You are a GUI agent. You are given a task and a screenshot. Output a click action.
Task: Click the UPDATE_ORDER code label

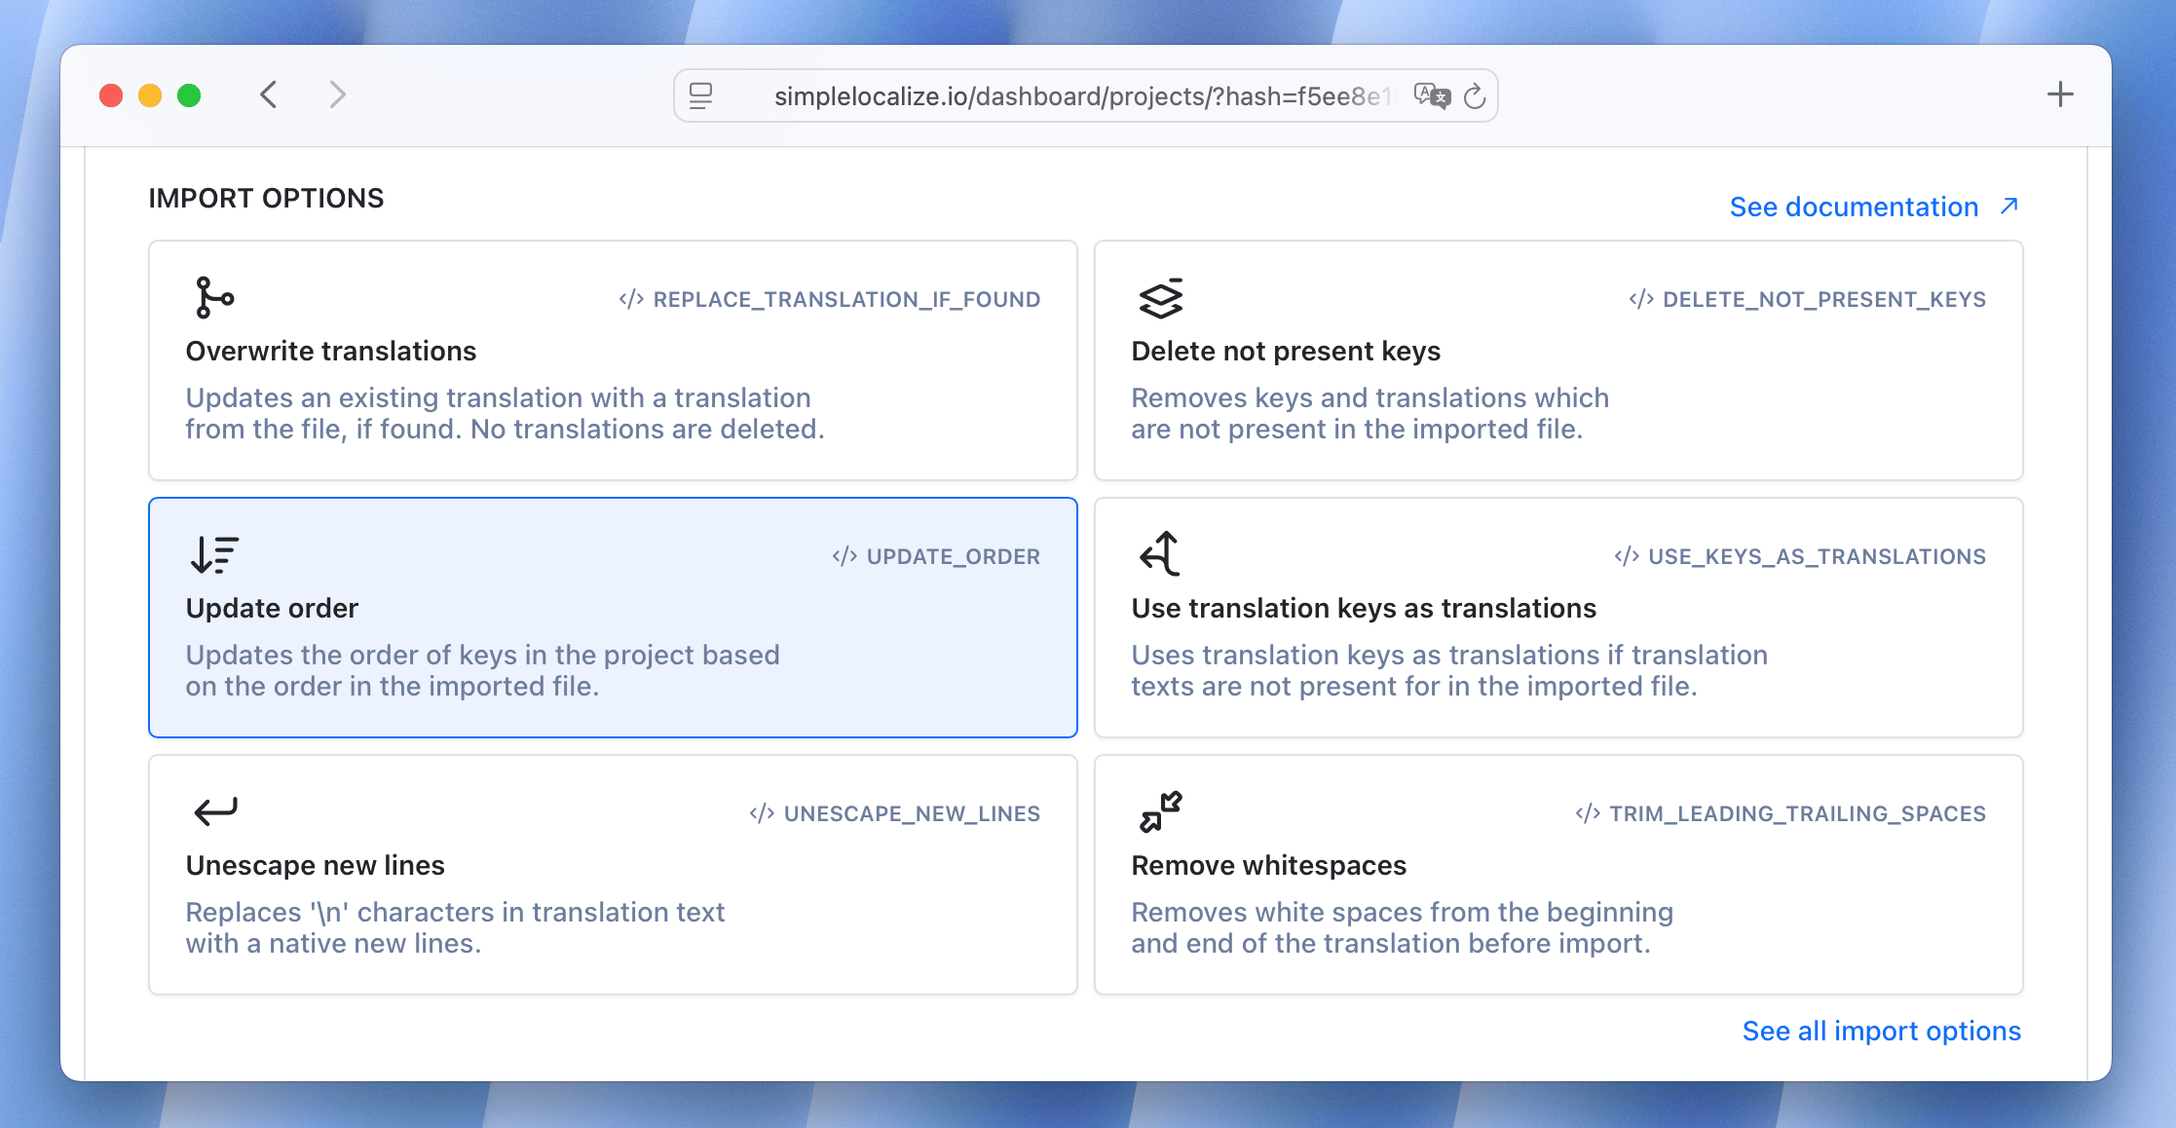click(953, 556)
